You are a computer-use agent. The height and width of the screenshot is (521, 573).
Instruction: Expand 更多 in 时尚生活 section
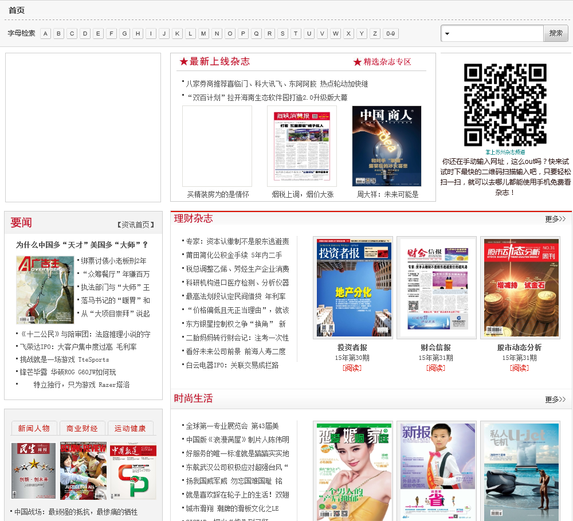(555, 399)
